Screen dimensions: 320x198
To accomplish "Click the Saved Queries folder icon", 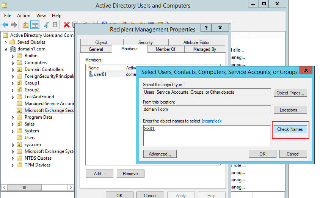I will point(12,42).
